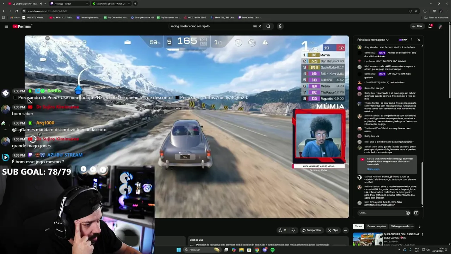Show next filter chips with arrow
Image resolution: width=451 pixels, height=254 pixels.
point(419,226)
